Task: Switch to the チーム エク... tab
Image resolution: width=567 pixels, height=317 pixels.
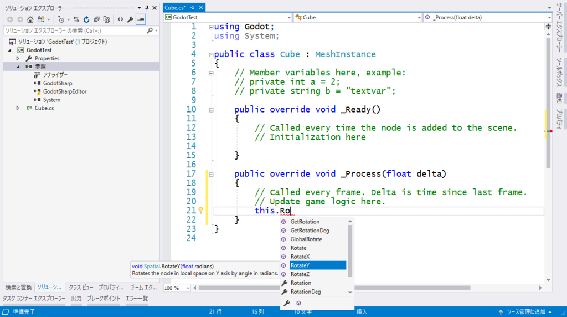Action: [x=143, y=287]
